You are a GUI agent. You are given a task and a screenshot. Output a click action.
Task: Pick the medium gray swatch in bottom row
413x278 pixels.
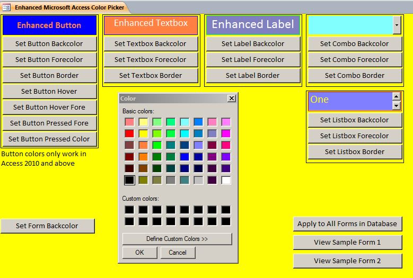(171, 180)
